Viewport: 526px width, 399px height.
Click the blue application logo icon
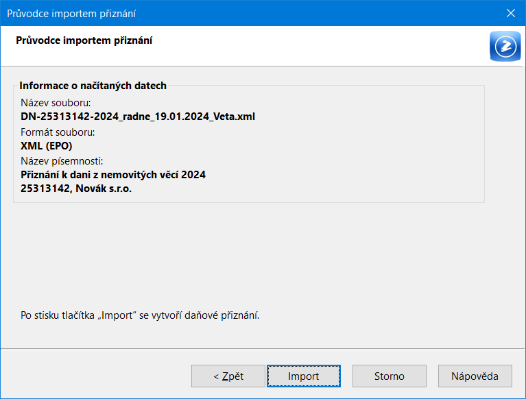point(505,46)
